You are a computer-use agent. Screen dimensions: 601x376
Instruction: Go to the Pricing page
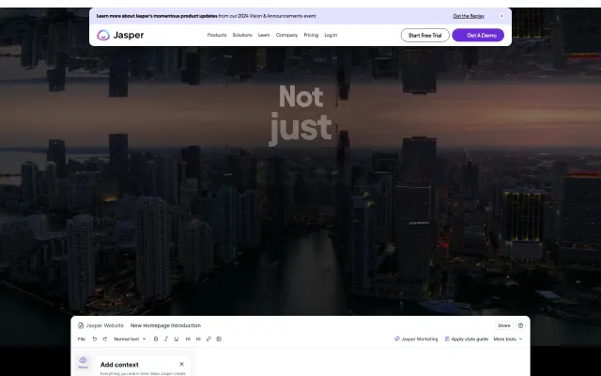[x=311, y=35]
